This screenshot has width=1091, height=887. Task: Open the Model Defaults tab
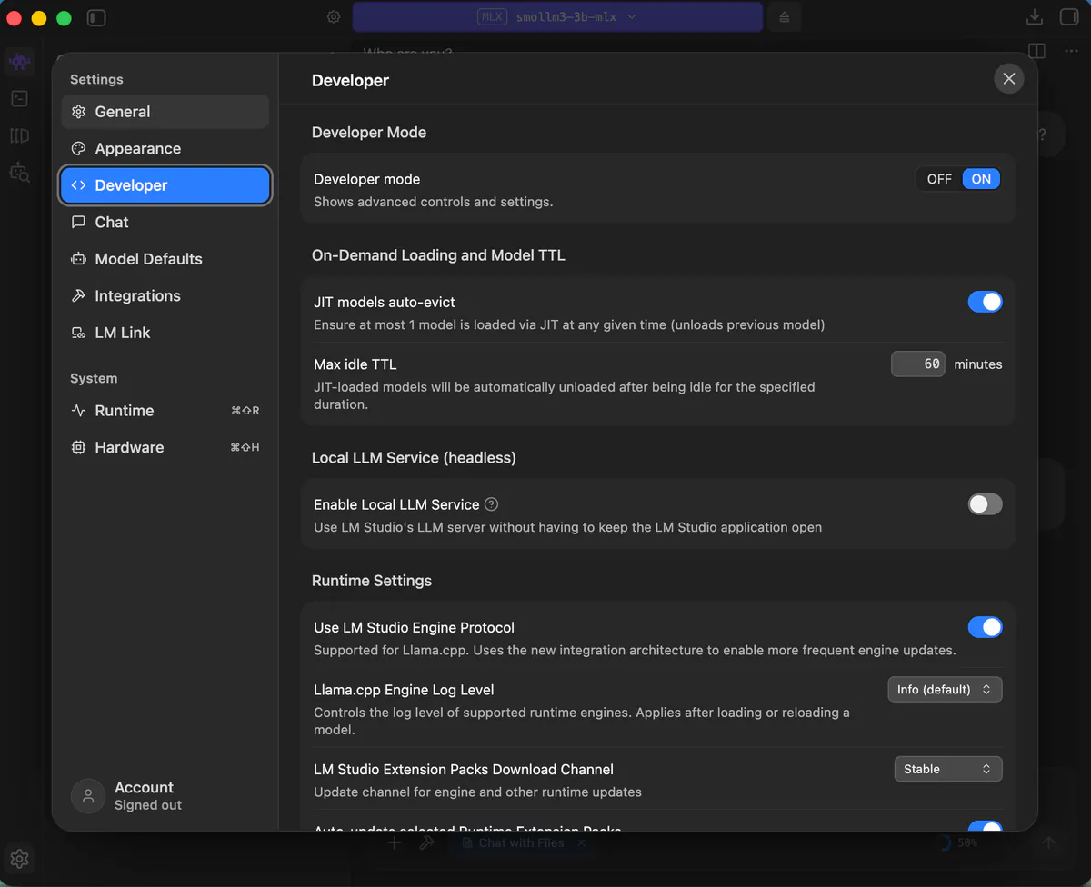(x=165, y=259)
